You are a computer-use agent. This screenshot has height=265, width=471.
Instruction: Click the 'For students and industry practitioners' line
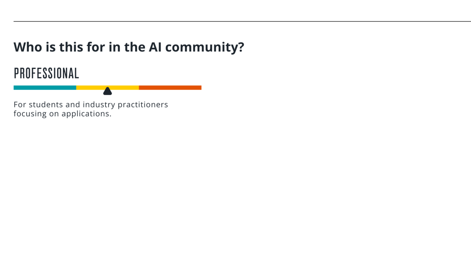point(91,105)
